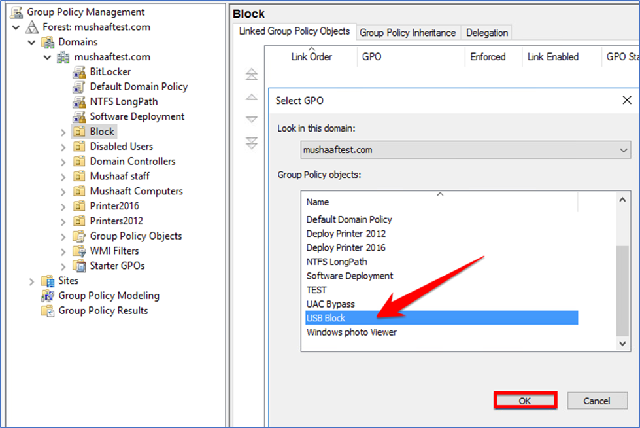Move link to top with double-up arrow
Image resolution: width=640 pixels, height=428 pixels.
tap(252, 75)
